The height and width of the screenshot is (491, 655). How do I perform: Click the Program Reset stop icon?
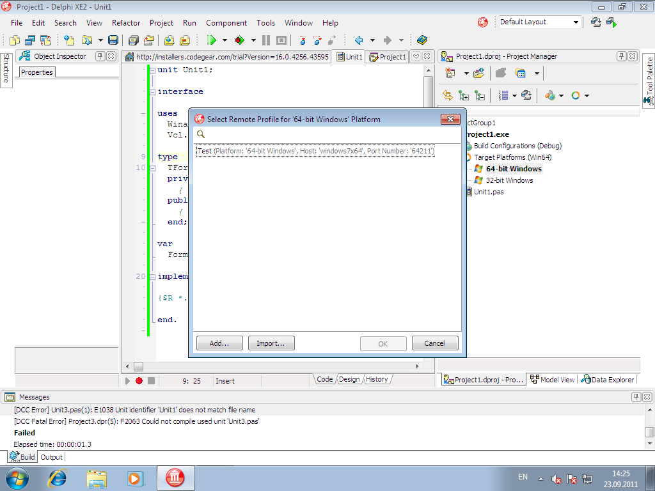[x=281, y=40]
